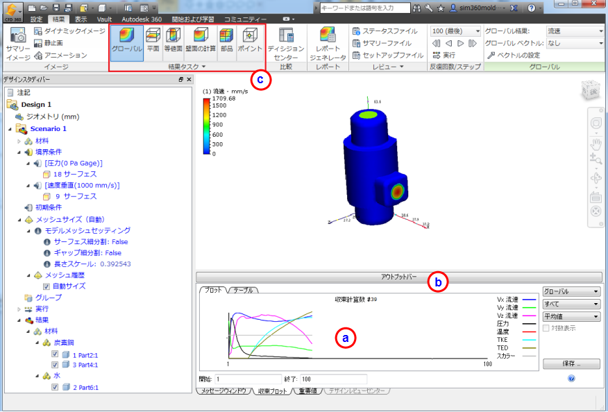Click the velocity color legend bar
608x412 pixels.
(207, 126)
